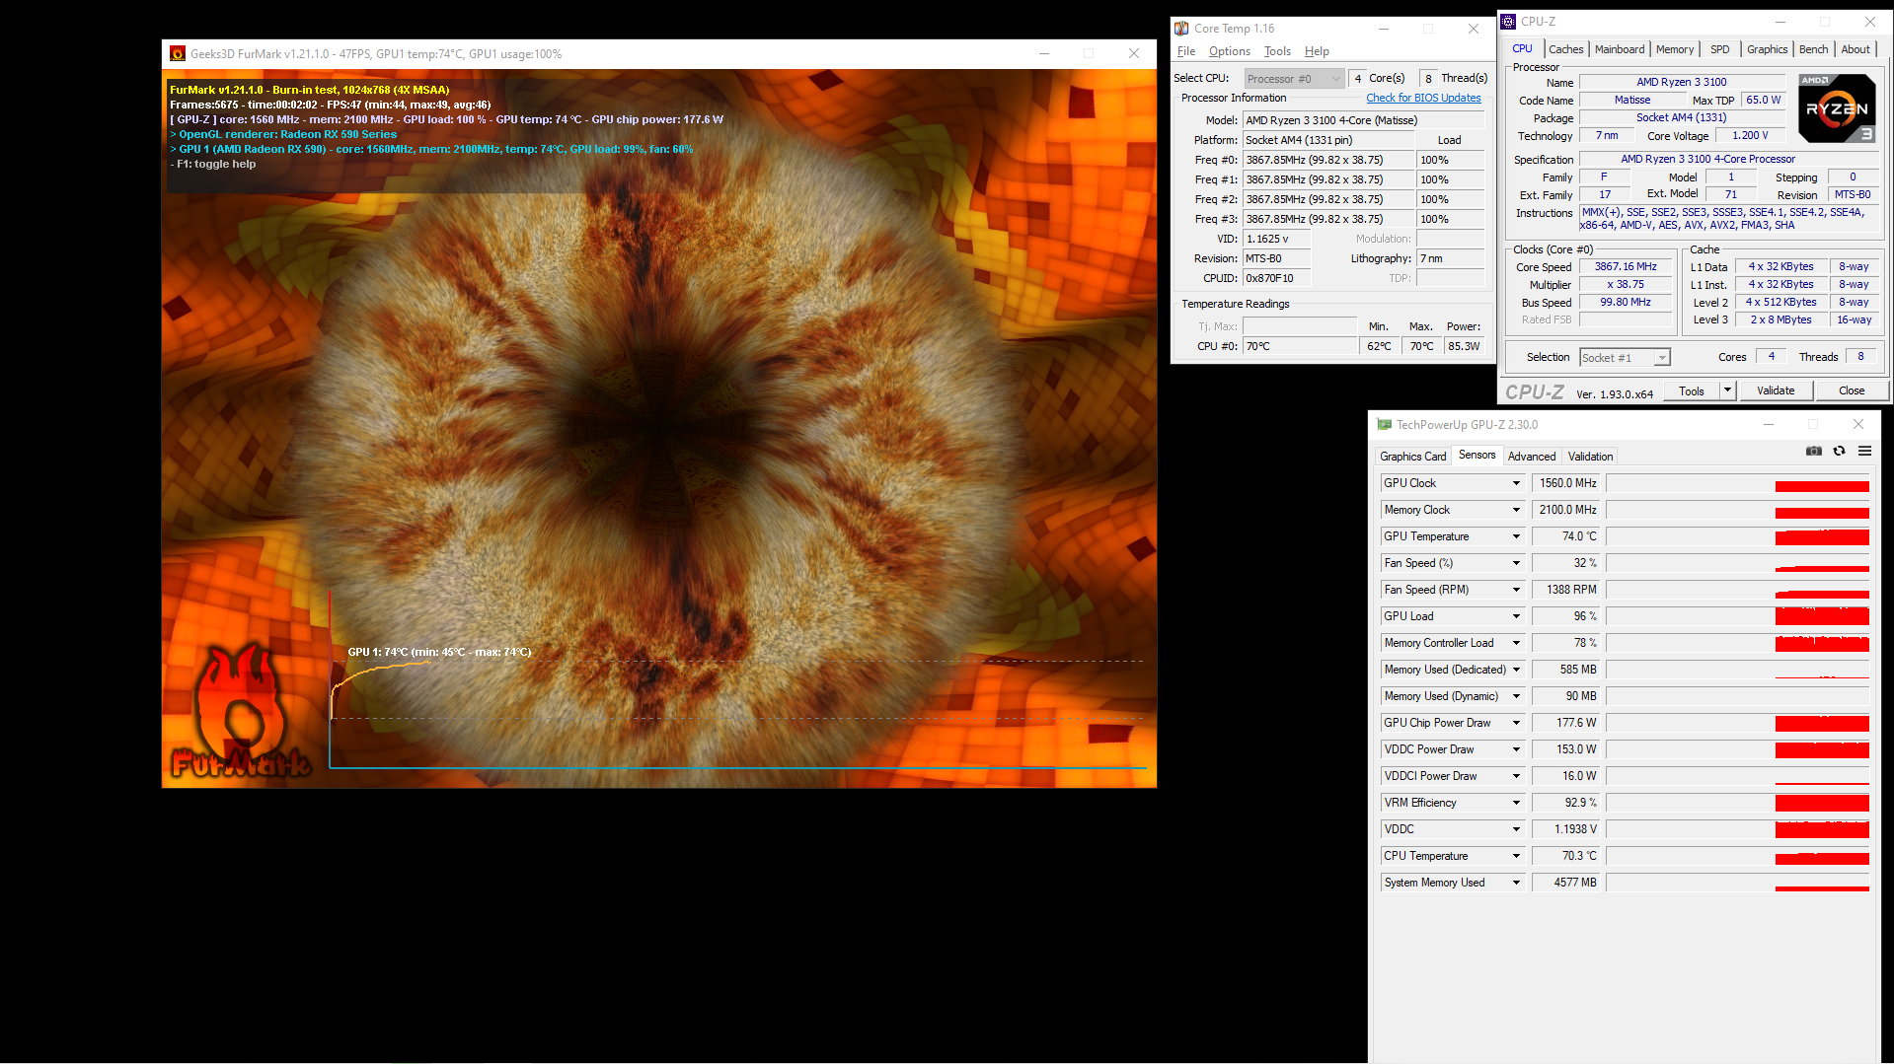Click the CPU-Z Specification field
The image size is (1894, 1064).
coord(1729,159)
